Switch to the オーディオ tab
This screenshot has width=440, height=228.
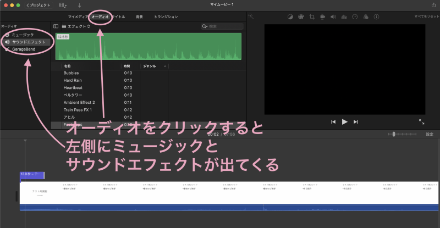click(x=100, y=17)
